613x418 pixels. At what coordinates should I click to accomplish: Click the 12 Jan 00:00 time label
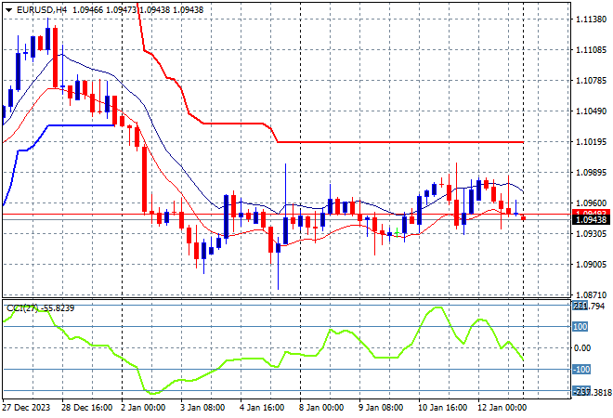(502, 408)
